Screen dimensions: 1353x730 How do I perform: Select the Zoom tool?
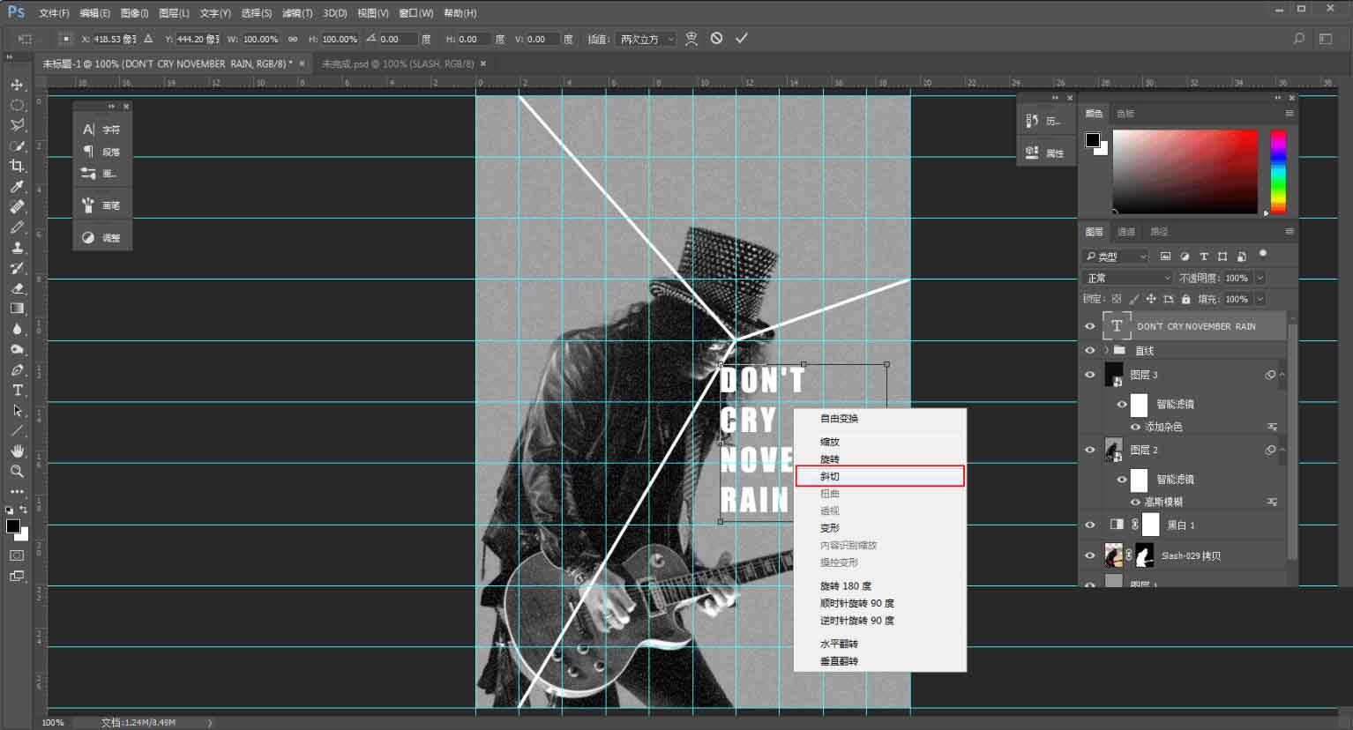pos(17,472)
